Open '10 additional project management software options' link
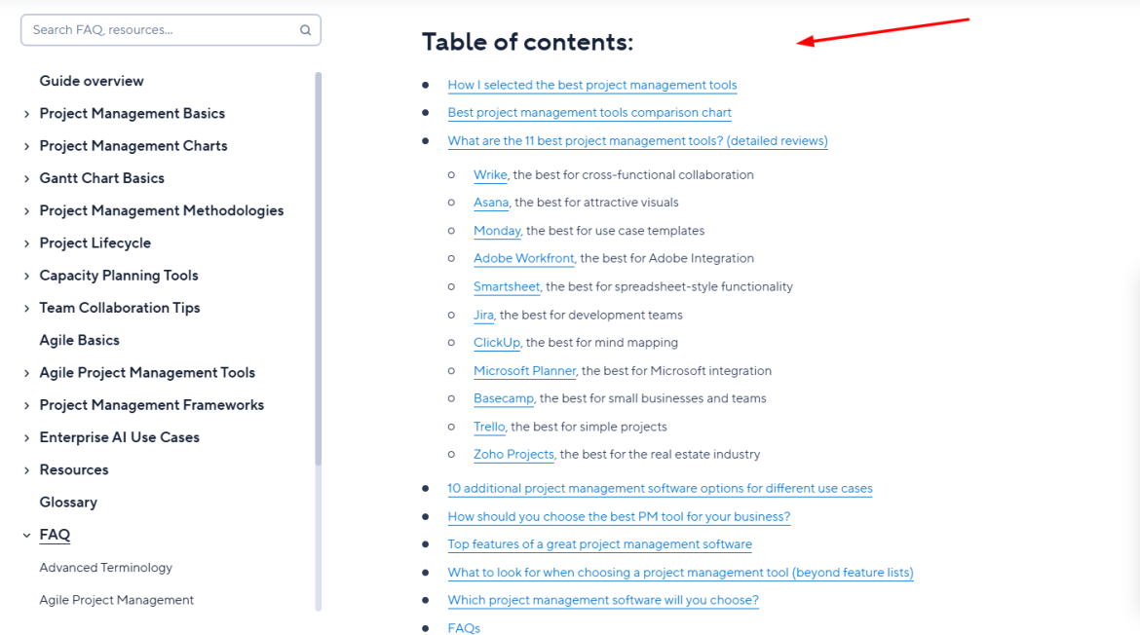This screenshot has height=635, width=1140. click(x=660, y=489)
